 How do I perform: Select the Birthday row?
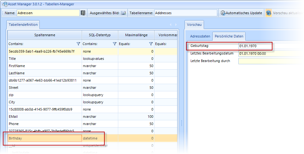(92, 138)
